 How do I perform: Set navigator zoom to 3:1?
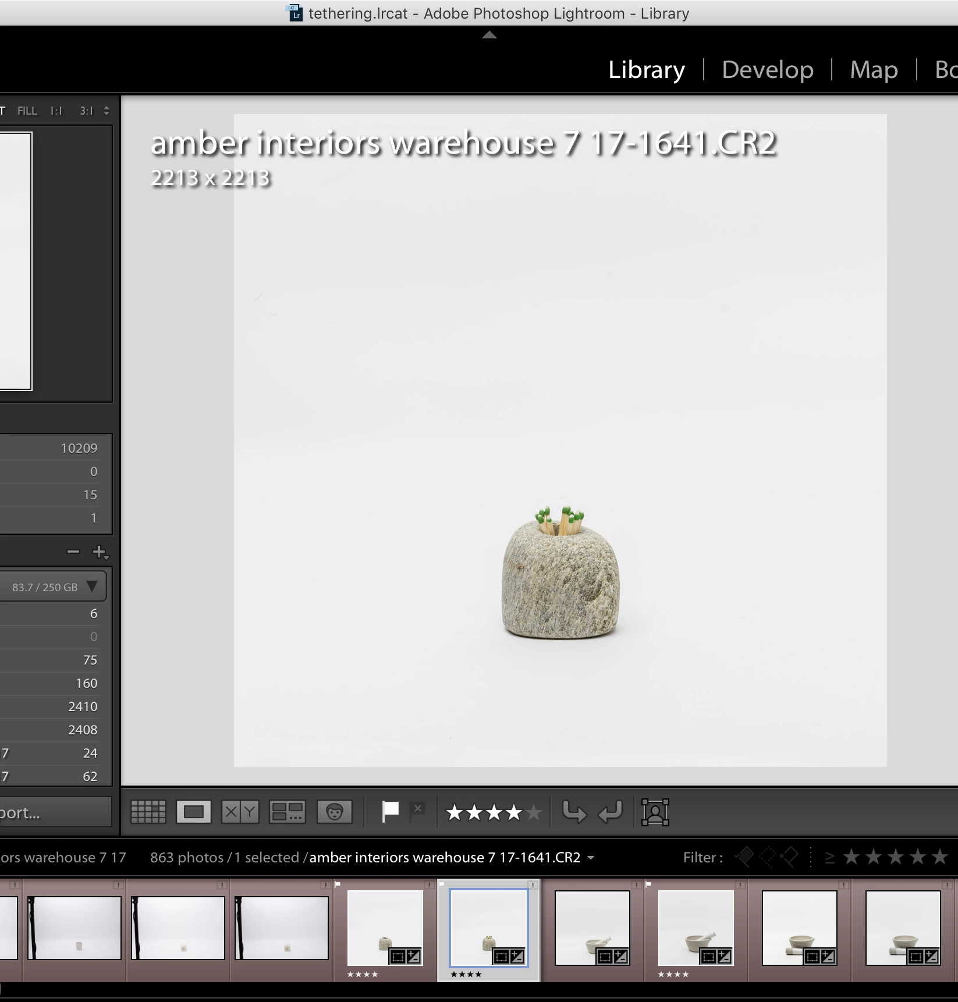(86, 111)
